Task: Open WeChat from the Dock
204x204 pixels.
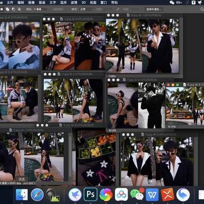Action: (x=137, y=194)
